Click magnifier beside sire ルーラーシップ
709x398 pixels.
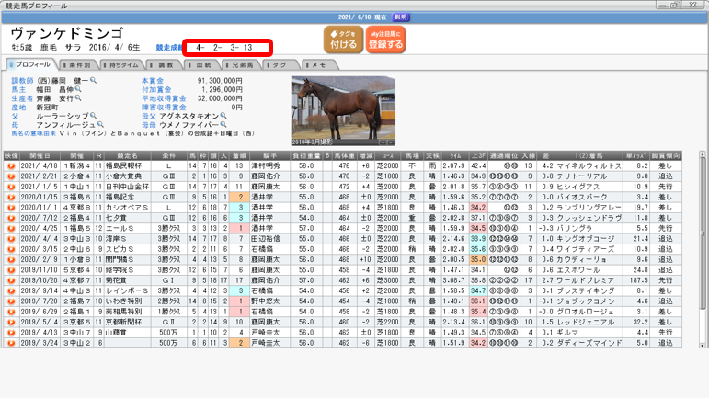(x=92, y=116)
